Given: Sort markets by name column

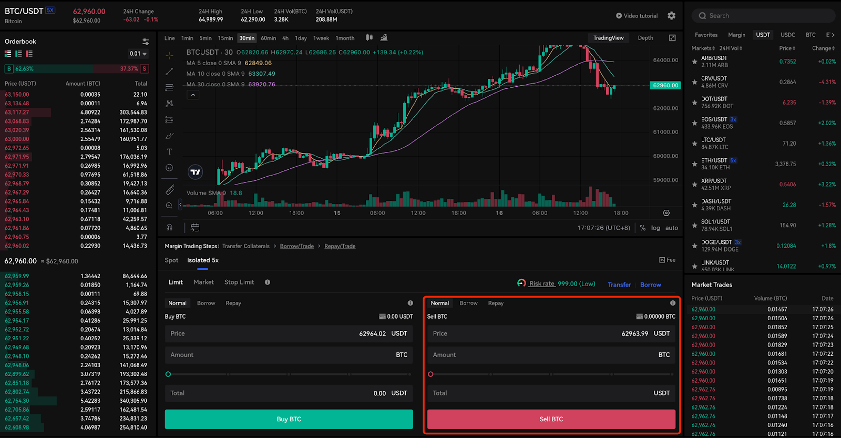Looking at the screenshot, I should (x=703, y=48).
